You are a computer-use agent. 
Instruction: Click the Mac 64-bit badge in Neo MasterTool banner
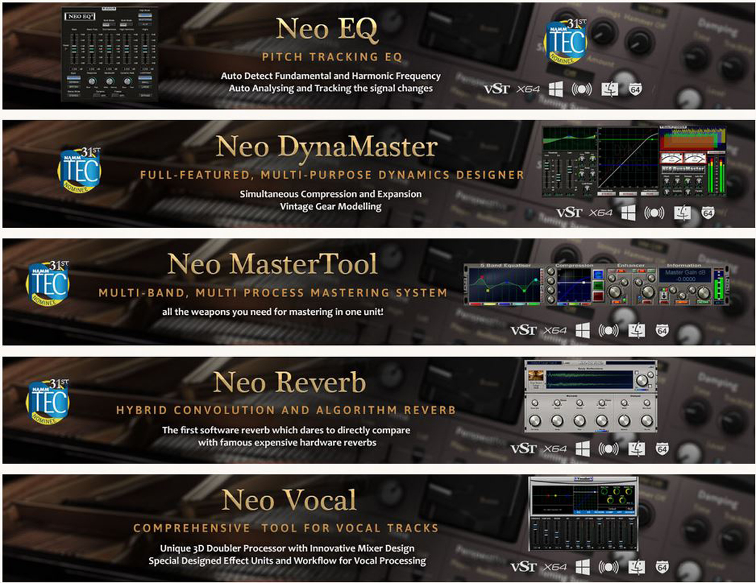click(x=661, y=331)
